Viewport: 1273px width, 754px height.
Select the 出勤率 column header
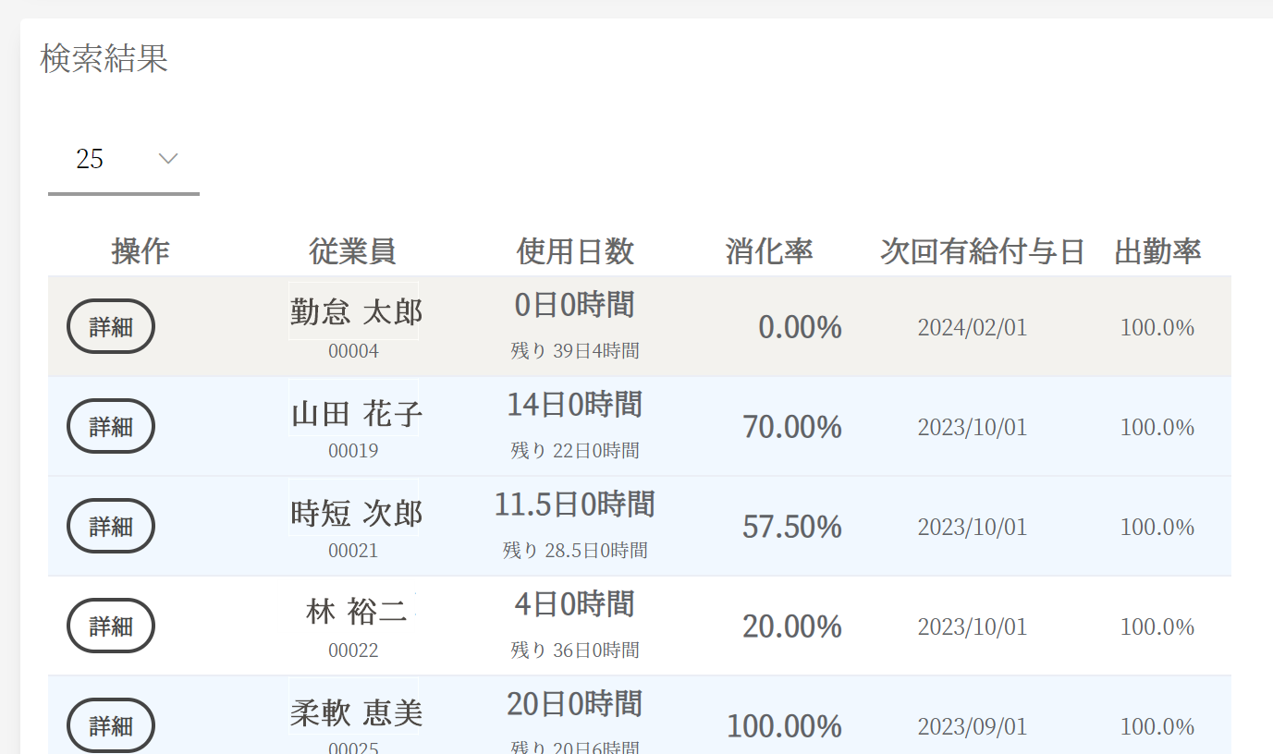(1157, 251)
